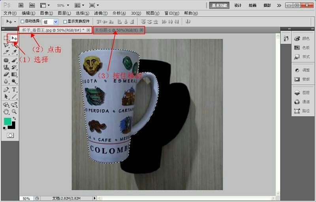
Task: Open the collapsed panel icon left of 颜色
Action: 286,38
